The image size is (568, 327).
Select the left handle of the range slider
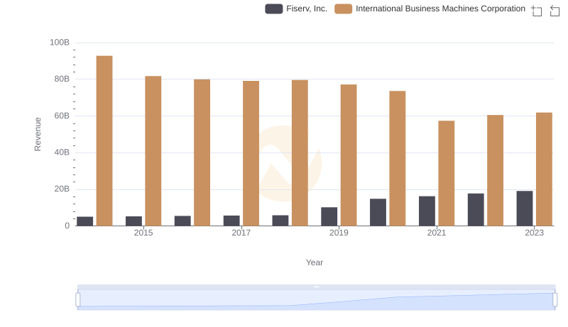click(78, 300)
